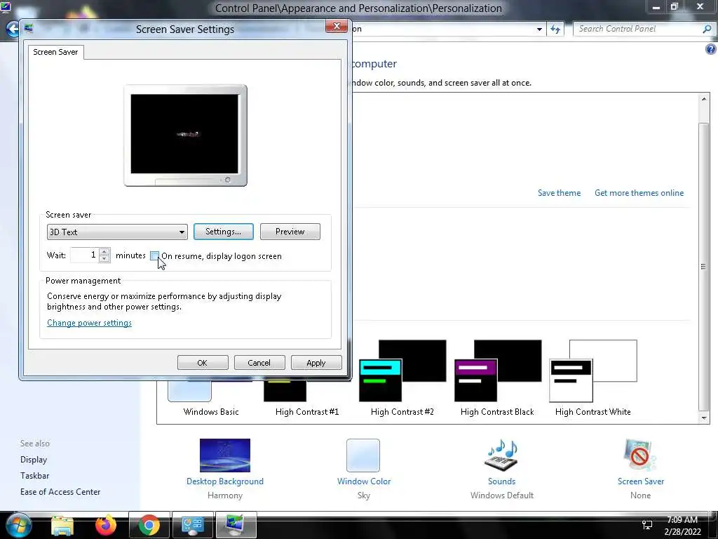Click the screen saver preview monitor
Screen dimensions: 718x539
[185, 135]
